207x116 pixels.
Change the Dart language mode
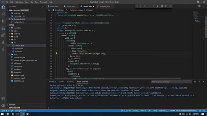click(155, 111)
